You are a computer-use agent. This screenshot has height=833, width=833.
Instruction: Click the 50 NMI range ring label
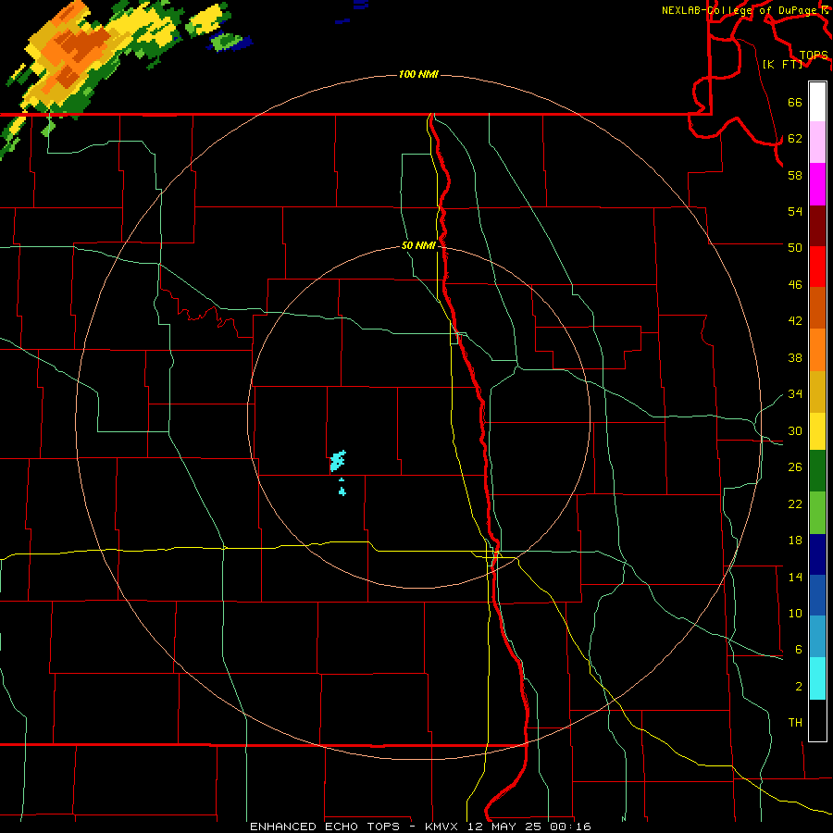[x=418, y=245]
